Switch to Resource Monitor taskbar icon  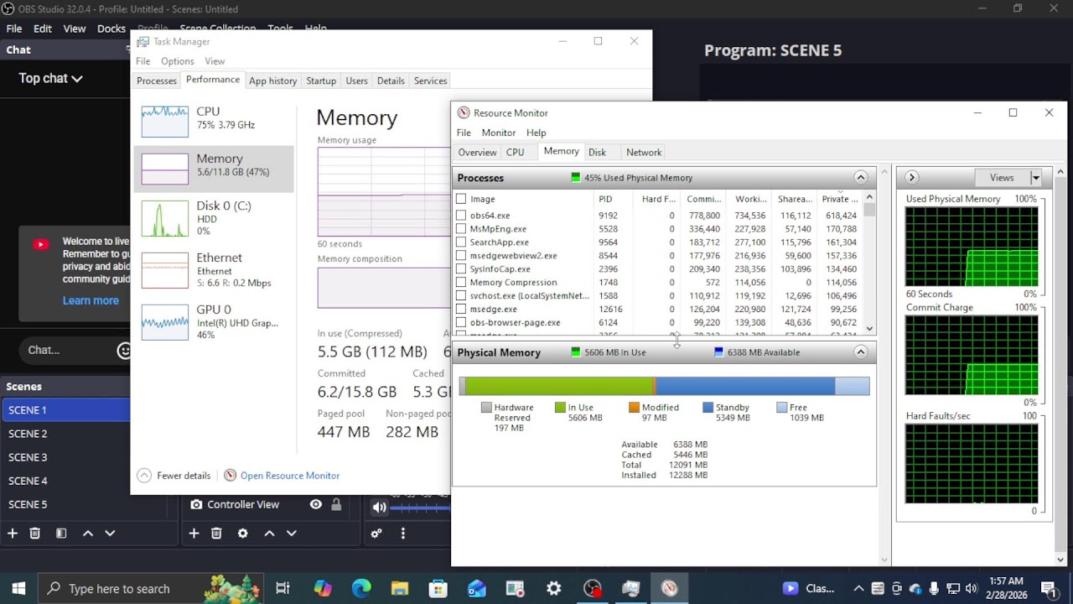(669, 589)
